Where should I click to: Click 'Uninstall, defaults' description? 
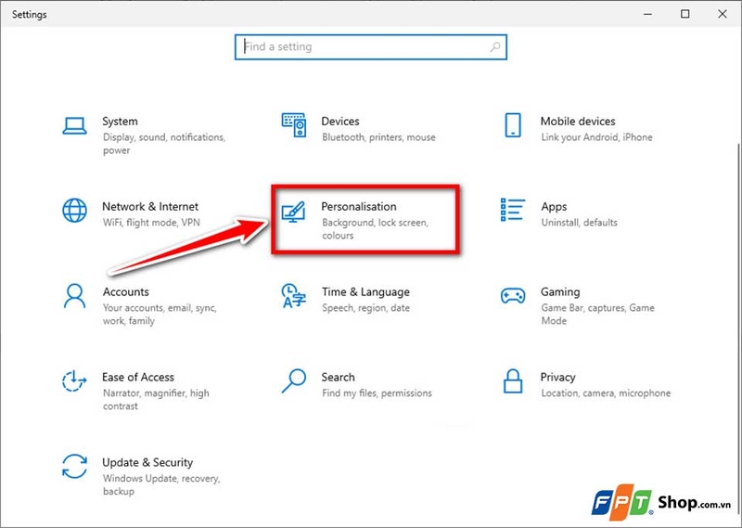click(579, 223)
